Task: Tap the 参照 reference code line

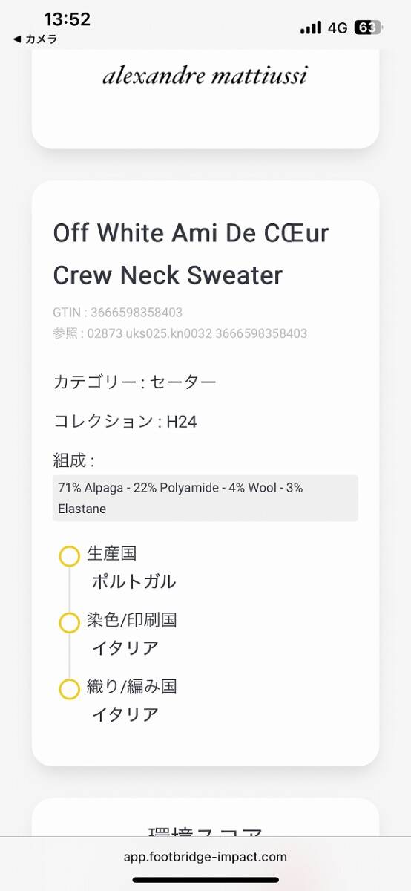Action: click(x=180, y=333)
